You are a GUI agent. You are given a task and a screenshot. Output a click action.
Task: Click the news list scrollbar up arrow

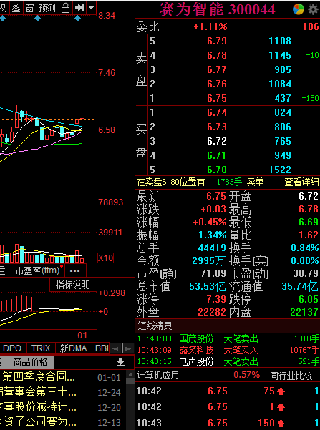pos(130,373)
